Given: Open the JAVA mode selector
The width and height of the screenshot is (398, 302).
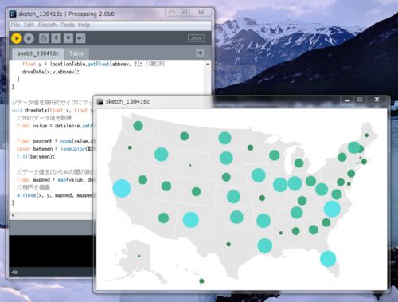Looking at the screenshot, I should click(x=196, y=38).
